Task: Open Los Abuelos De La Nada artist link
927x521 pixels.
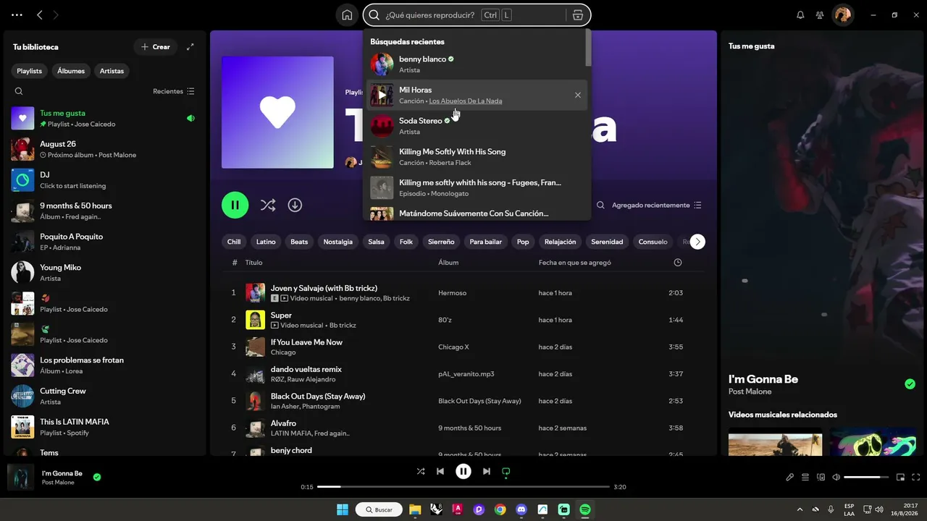Action: tap(465, 101)
